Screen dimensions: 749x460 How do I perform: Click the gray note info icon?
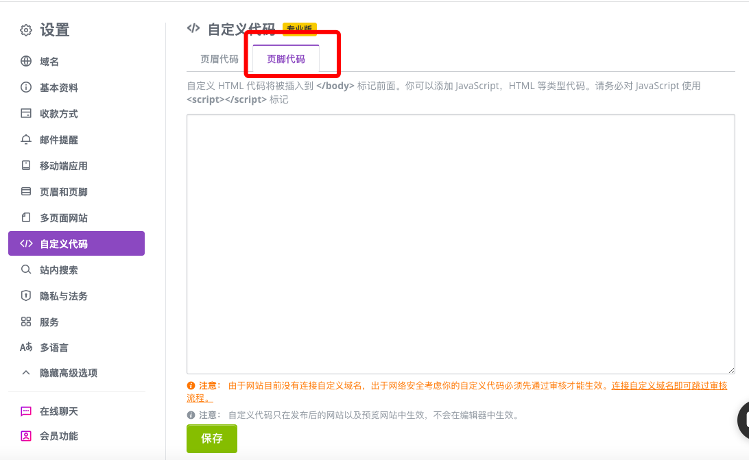pos(191,415)
